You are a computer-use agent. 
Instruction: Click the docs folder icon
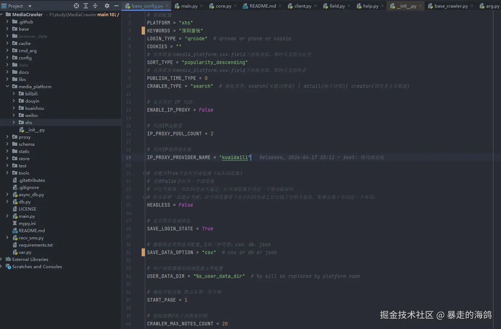click(15, 72)
